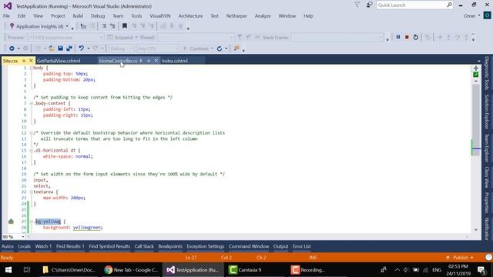Close the HomeController.cs tab
493x277 pixels.
click(x=156, y=61)
